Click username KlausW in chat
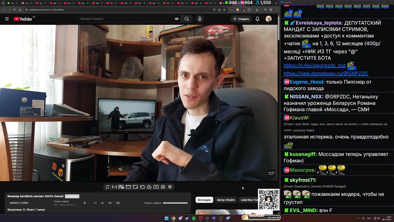 (x=299, y=118)
